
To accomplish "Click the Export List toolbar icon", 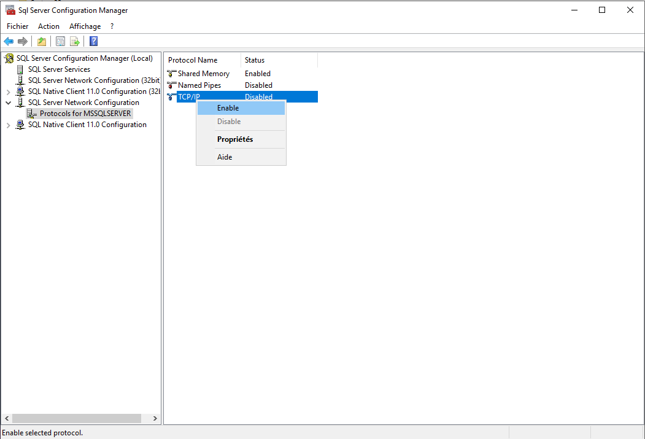I will pyautogui.click(x=75, y=41).
